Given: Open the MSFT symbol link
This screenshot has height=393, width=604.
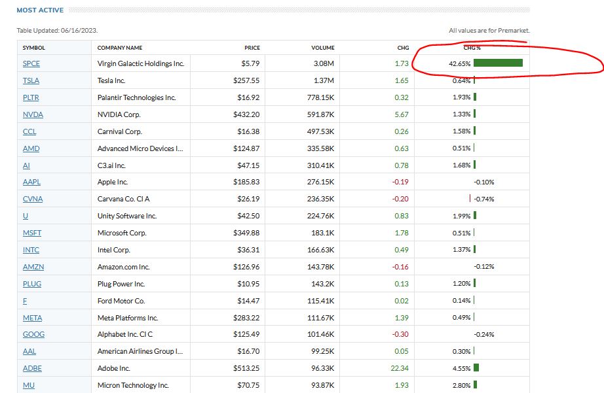Looking at the screenshot, I should click(x=32, y=233).
